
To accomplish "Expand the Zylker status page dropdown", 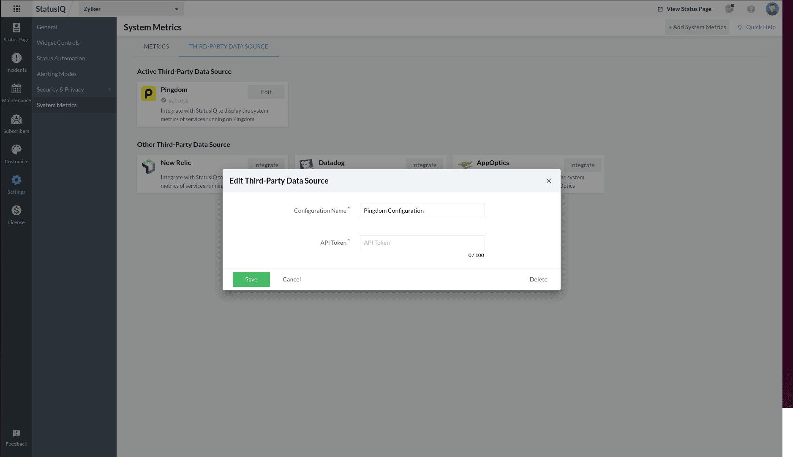I will (x=176, y=9).
